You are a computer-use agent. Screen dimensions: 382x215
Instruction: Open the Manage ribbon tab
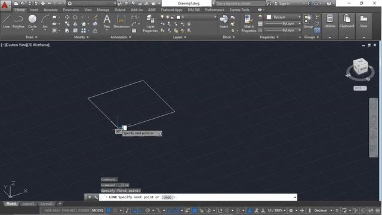pyautogui.click(x=103, y=10)
